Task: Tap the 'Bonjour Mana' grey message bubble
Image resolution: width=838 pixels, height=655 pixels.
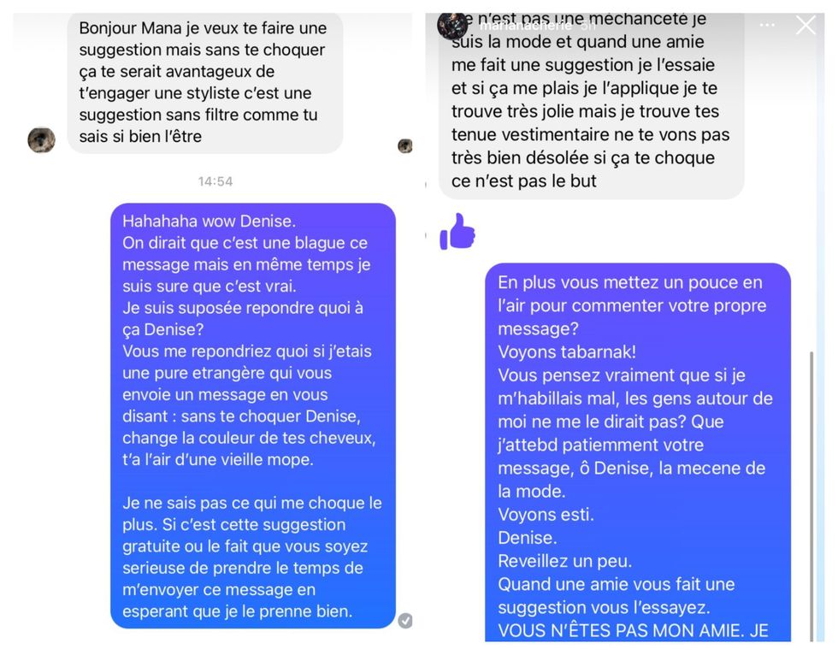Action: pyautogui.click(x=205, y=83)
